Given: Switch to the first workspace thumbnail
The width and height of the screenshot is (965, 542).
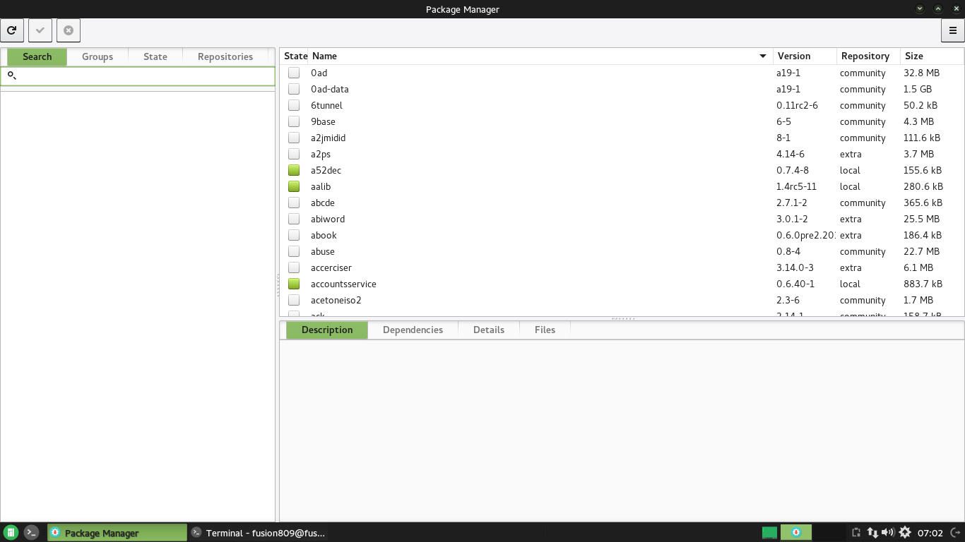Looking at the screenshot, I should click(x=770, y=533).
